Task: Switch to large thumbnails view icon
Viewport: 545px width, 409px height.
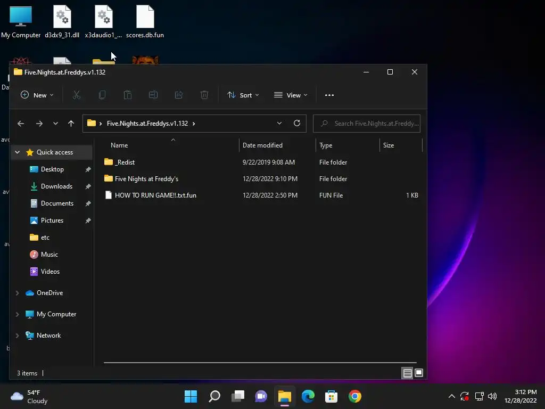Action: 419,373
